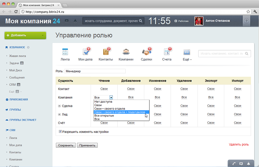Click the Сохранить button
The width and height of the screenshot is (259, 167).
click(x=66, y=145)
